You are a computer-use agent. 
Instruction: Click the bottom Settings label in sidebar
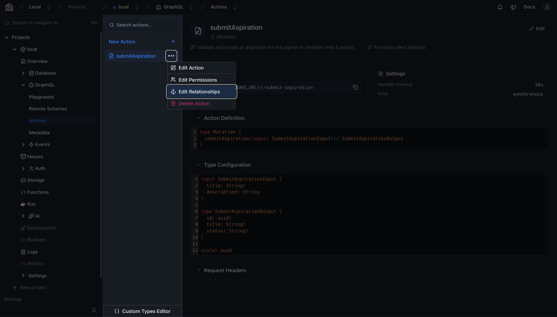click(x=13, y=299)
